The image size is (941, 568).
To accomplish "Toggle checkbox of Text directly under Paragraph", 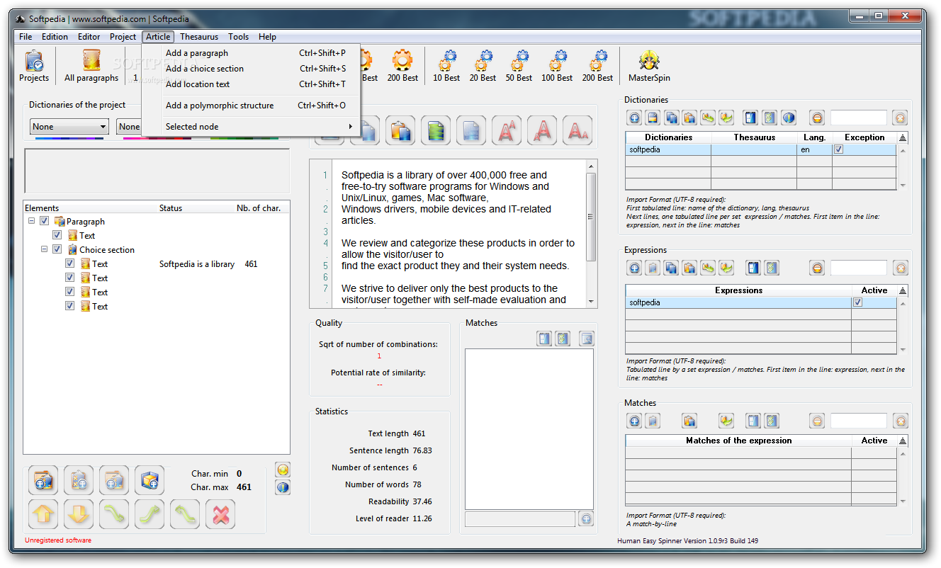I will pyautogui.click(x=57, y=235).
